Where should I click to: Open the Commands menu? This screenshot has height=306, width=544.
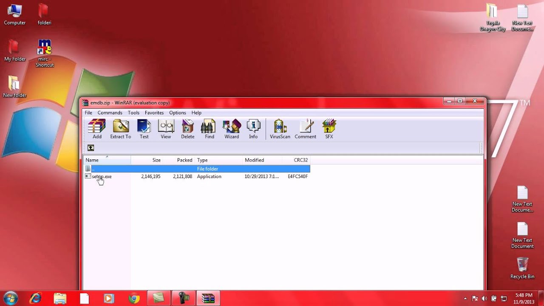click(110, 113)
